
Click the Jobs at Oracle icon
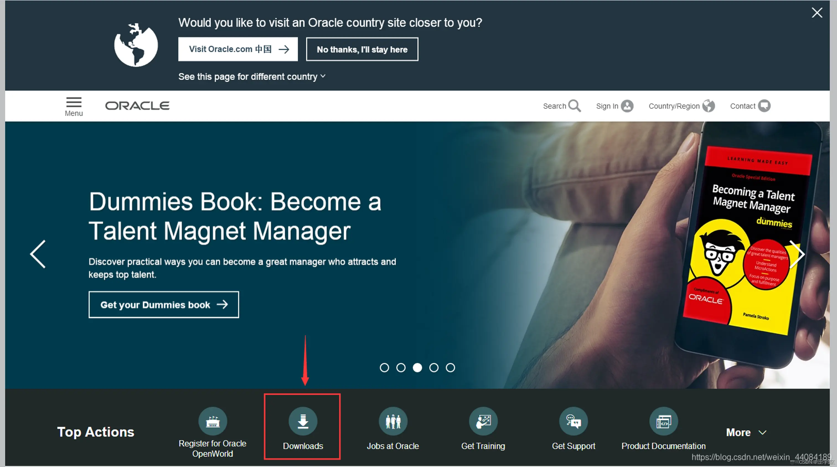coord(393,421)
